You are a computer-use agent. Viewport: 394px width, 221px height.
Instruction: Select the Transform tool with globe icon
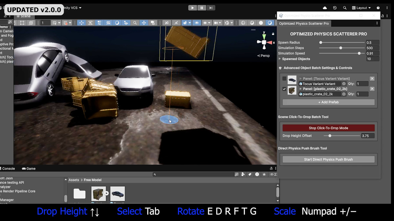(31, 23)
